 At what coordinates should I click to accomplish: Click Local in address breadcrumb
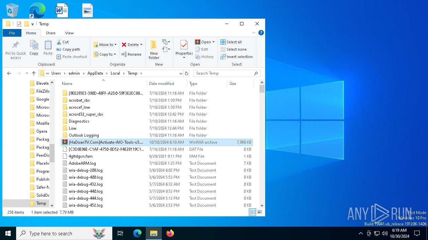coord(115,73)
